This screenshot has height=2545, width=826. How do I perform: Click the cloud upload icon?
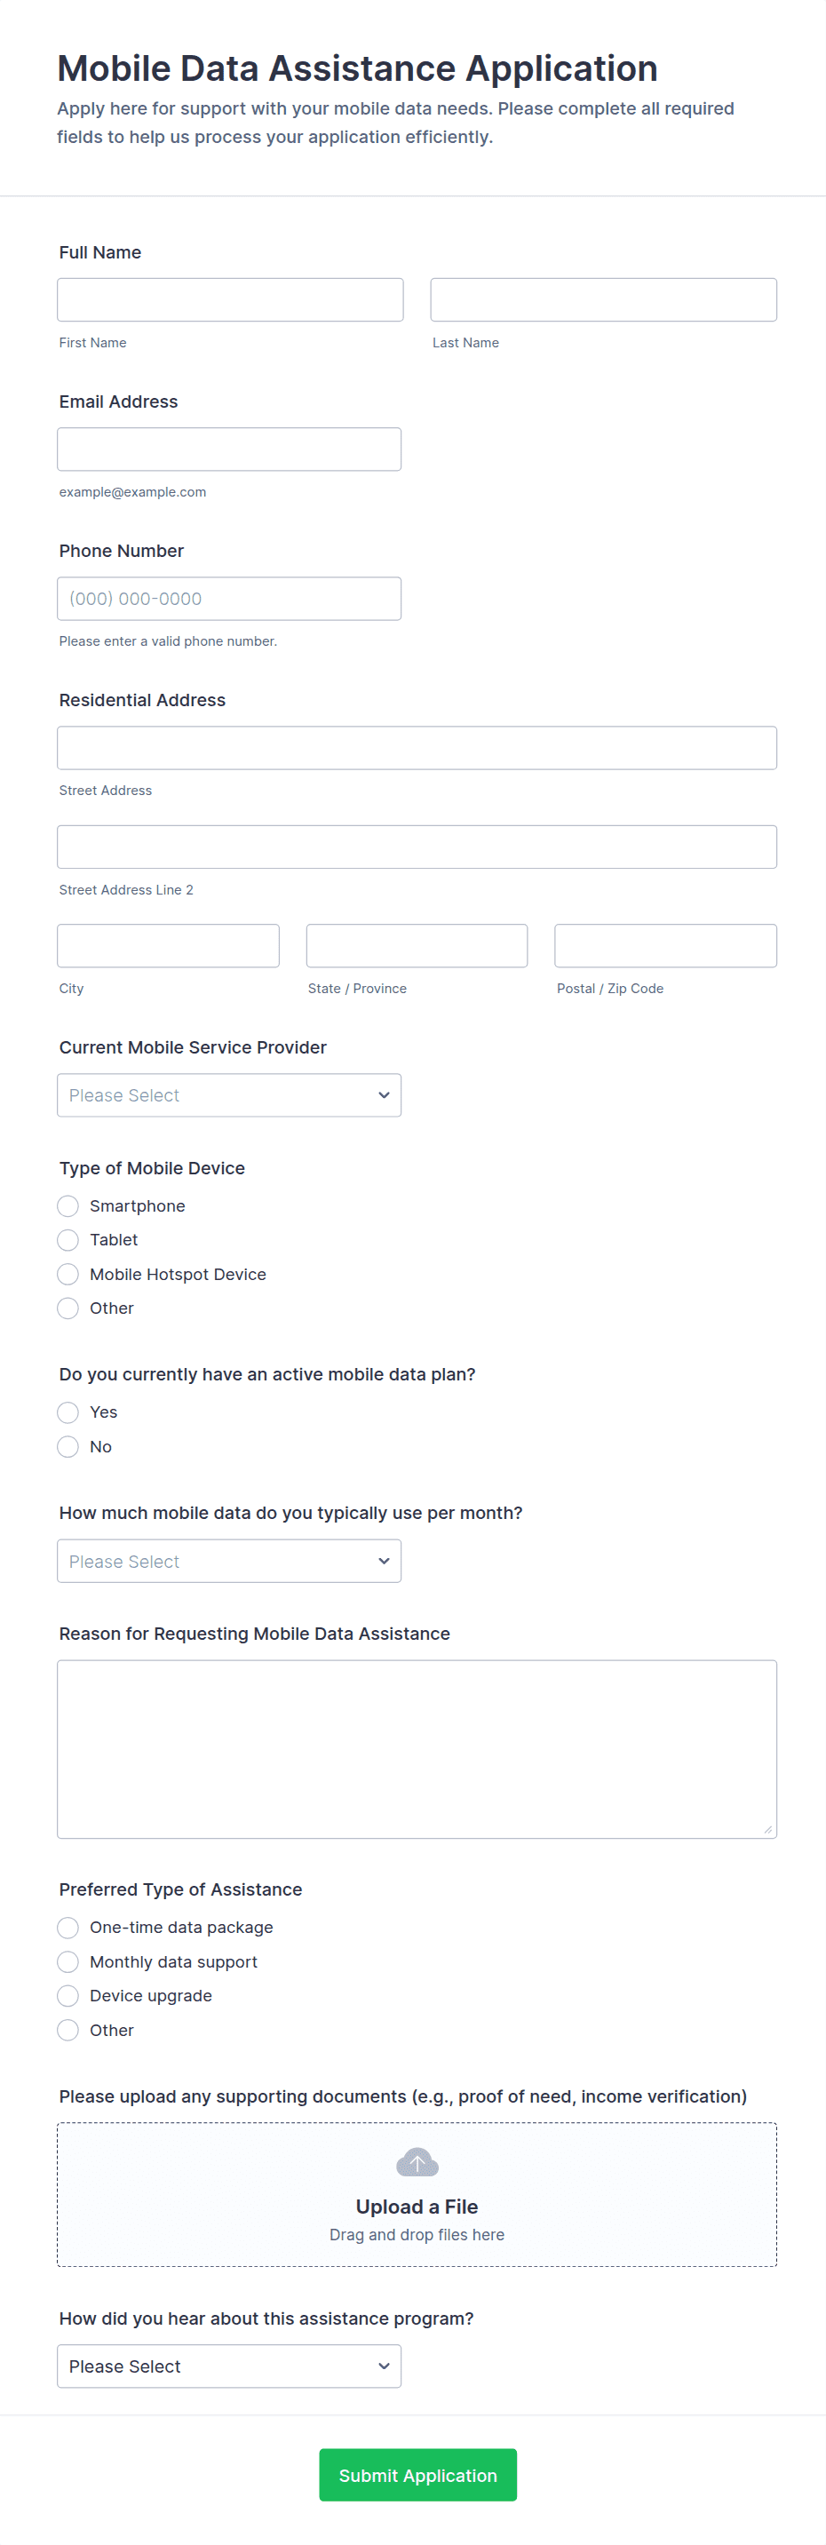click(x=417, y=2163)
